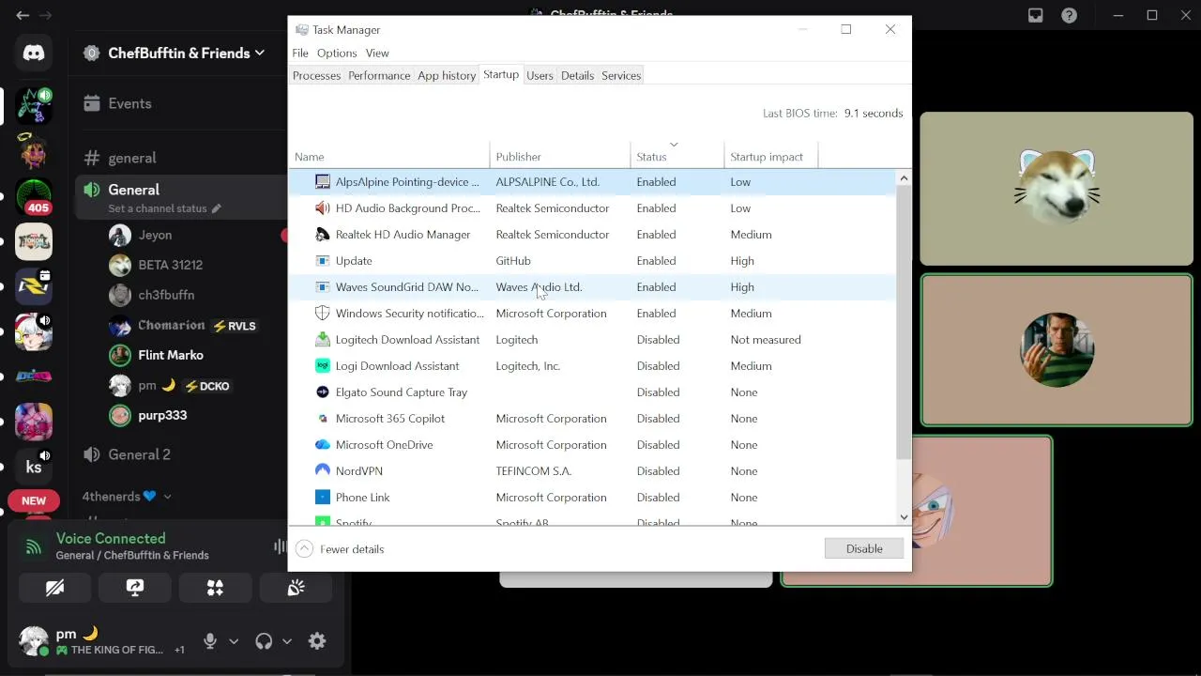Toggle camera off button in voice panel

(55, 588)
